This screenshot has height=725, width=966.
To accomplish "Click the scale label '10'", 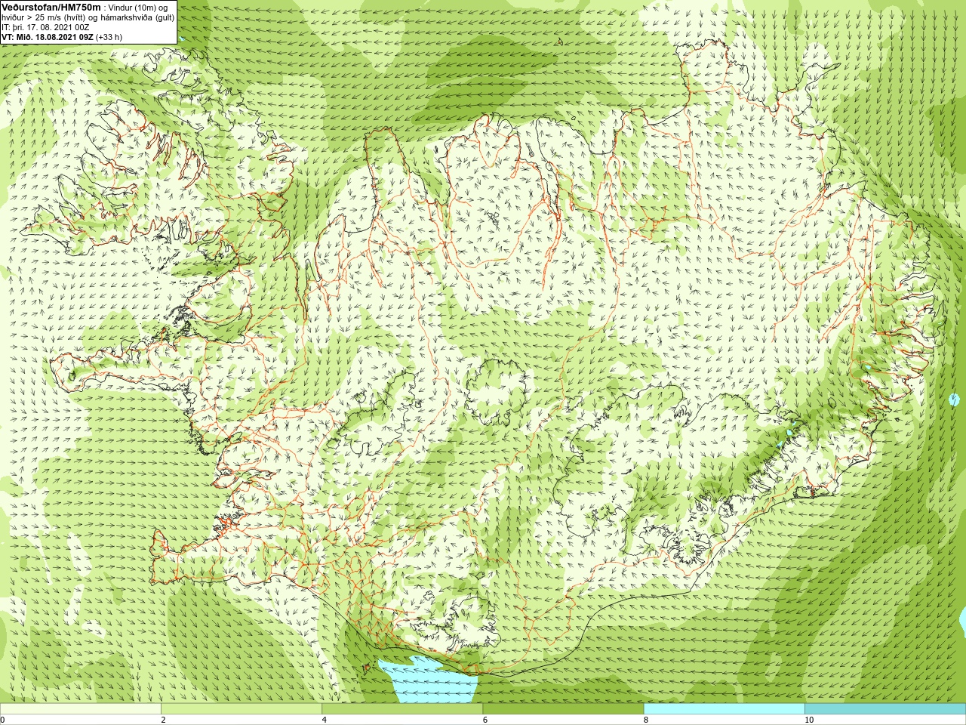I will [x=809, y=720].
